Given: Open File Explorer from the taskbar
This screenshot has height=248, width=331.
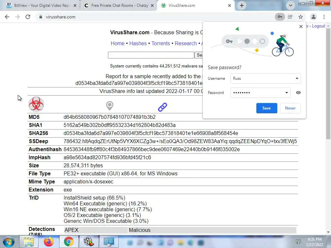Looking at the screenshot, I should [x=29, y=242].
